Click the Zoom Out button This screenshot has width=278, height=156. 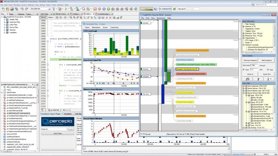coord(267,74)
